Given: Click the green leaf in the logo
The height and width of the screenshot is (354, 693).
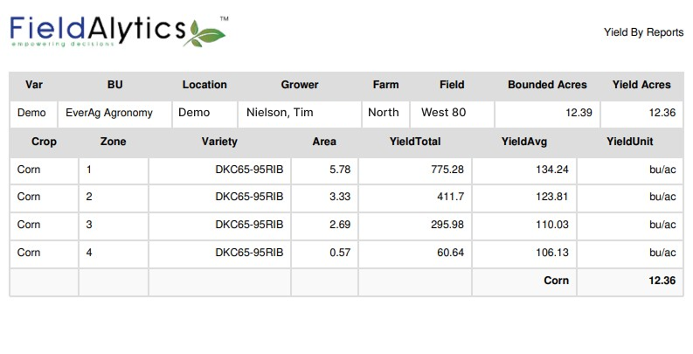Looking at the screenshot, I should (206, 34).
